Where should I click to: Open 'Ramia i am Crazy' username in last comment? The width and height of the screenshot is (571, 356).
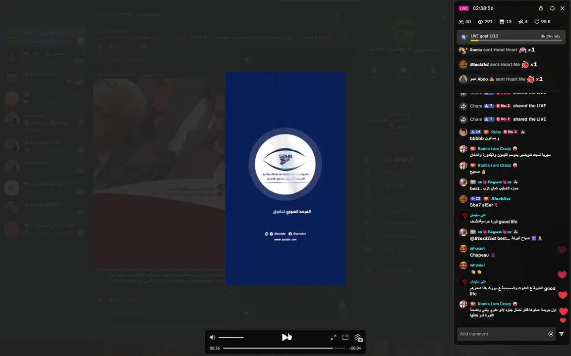point(494,304)
